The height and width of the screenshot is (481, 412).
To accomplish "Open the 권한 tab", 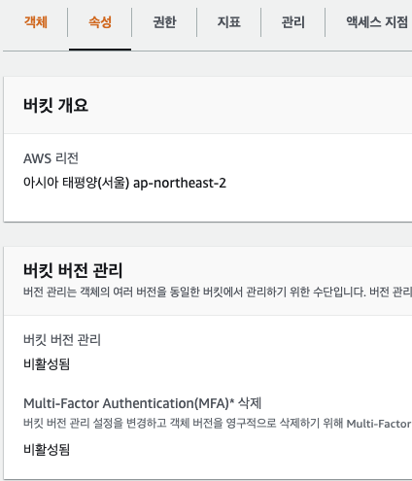I will [x=164, y=22].
